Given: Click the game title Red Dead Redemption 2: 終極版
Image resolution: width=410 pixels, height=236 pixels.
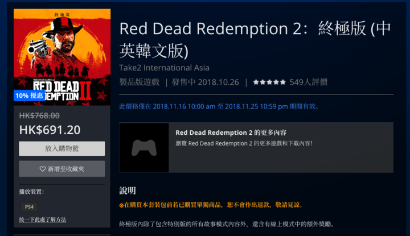Looking at the screenshot, I should pyautogui.click(x=255, y=39).
